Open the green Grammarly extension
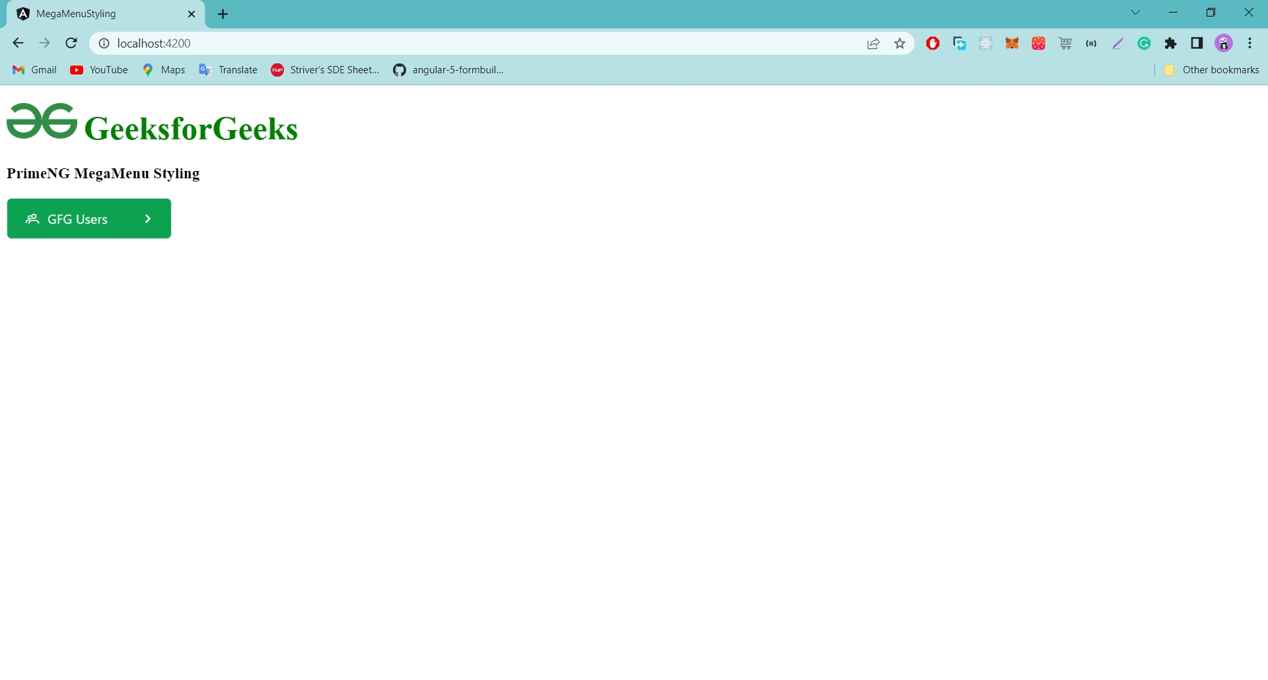 coord(1145,44)
